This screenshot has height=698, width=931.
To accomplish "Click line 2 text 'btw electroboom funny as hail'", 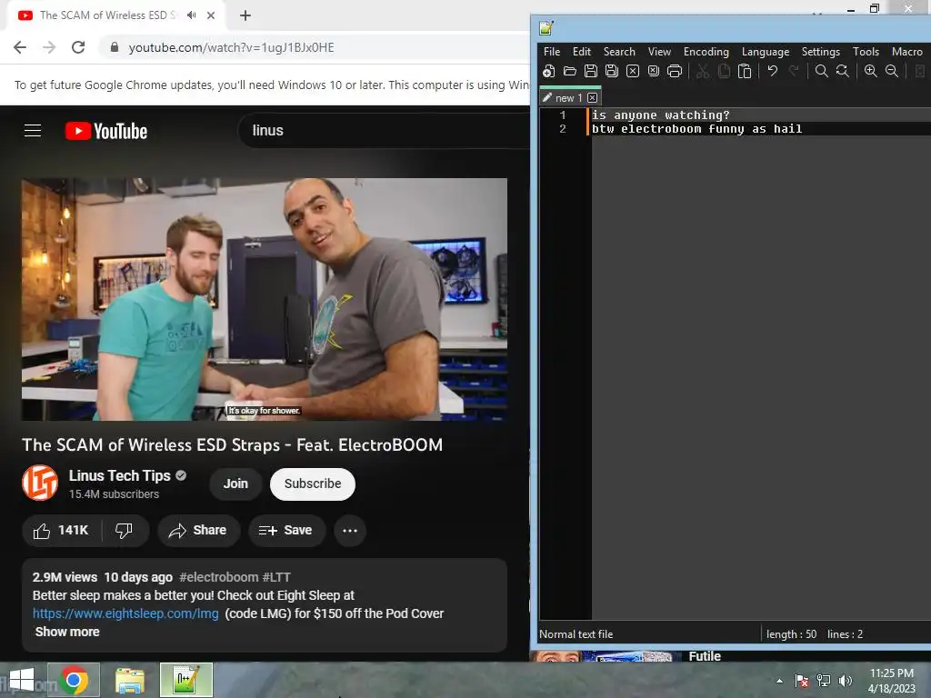I will point(697,129).
